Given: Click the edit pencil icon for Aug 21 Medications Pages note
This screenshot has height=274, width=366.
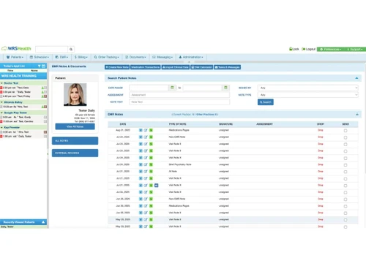Looking at the screenshot, I should click(146, 130).
